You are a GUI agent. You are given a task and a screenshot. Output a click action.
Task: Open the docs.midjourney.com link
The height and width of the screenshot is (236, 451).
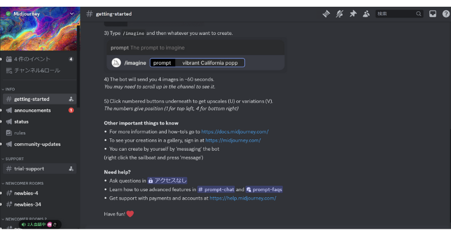235,131
